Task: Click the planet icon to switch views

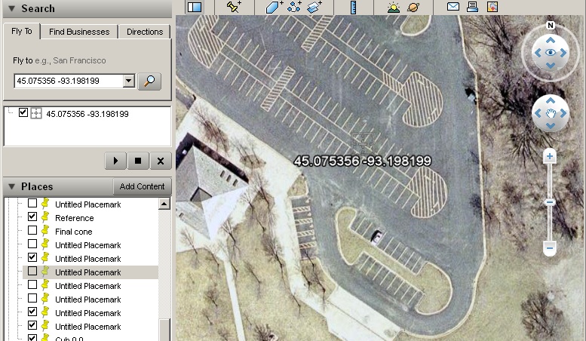Action: (414, 7)
